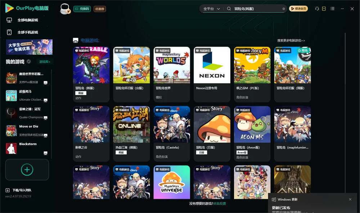Open the 游戏库 link
Screen dimensions: 360x213
click(45, 62)
